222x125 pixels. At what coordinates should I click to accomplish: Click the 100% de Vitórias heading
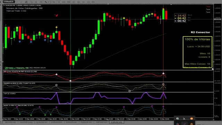[x=197, y=39]
